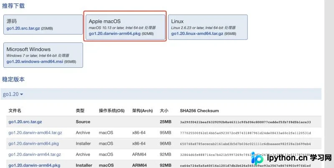This screenshot has height=168, width=334.
Task: Click the checksum of go1.20.darwin-amd64.pkg
Action: (x=245, y=144)
